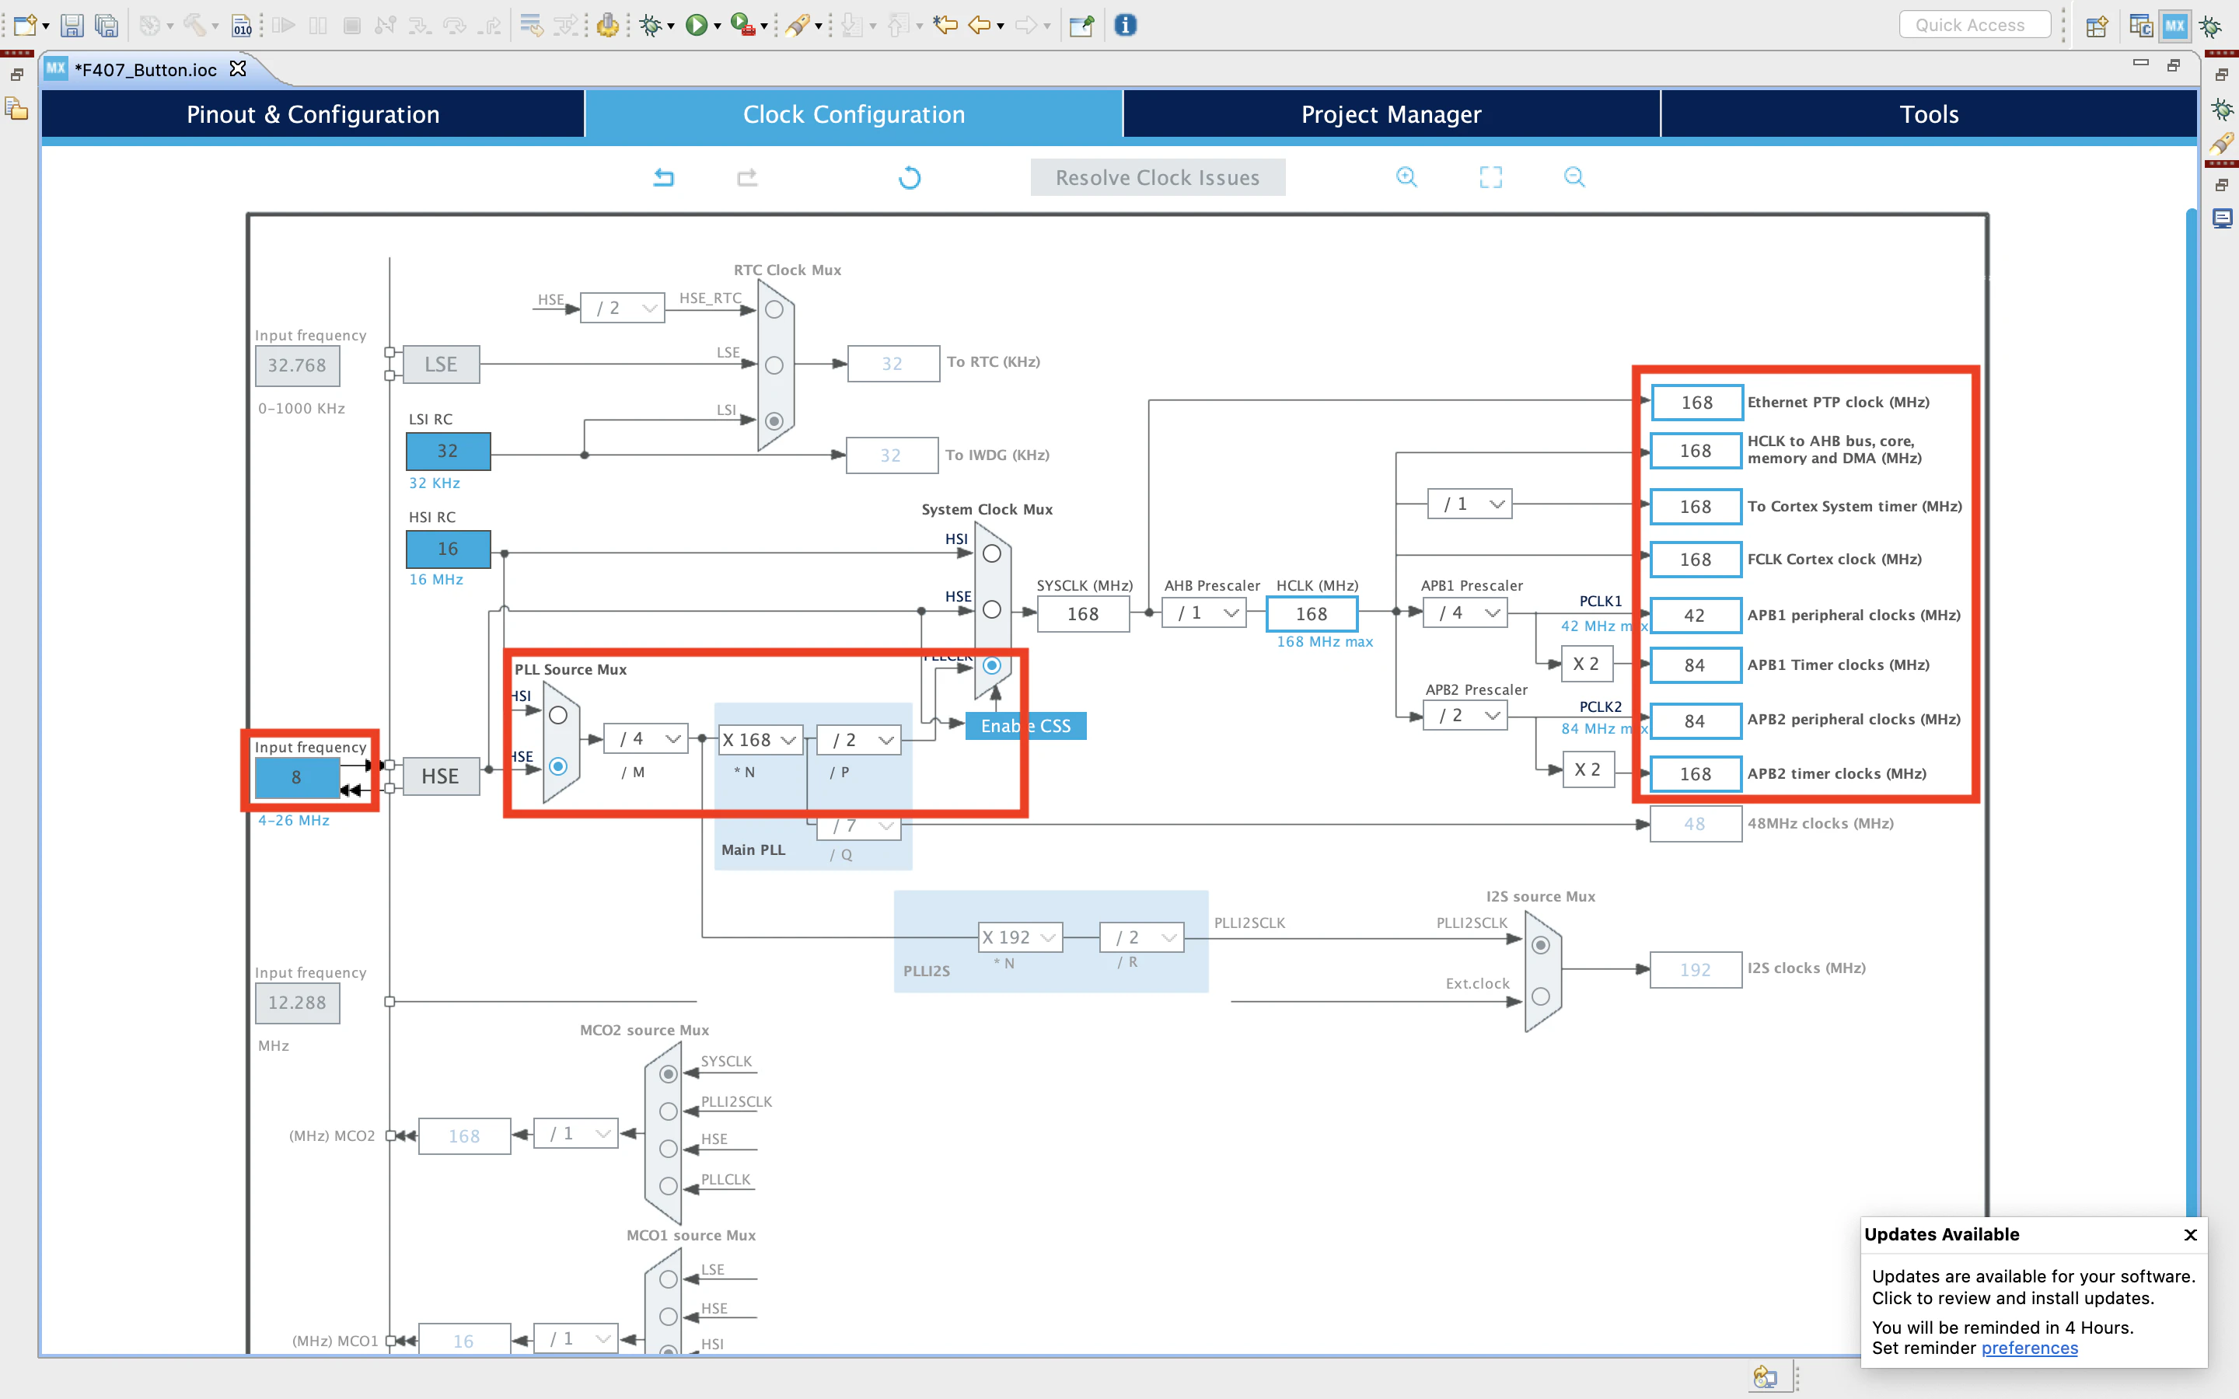Viewport: 2239px width, 1399px height.
Task: Click the blue information icon in the toolbar
Action: [x=1125, y=25]
